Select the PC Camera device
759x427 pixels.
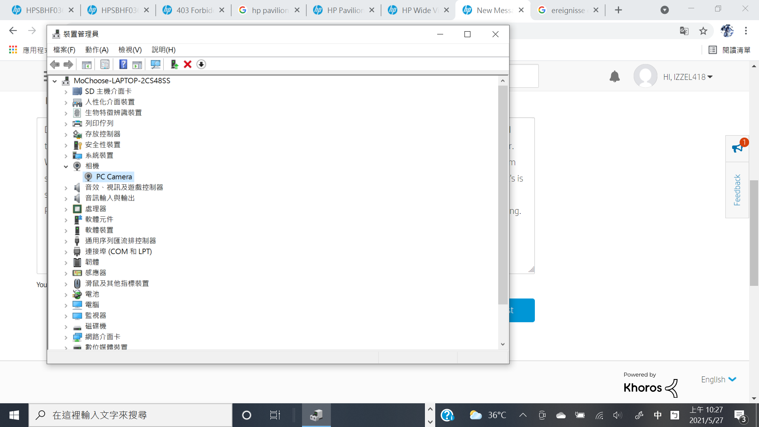pos(113,176)
